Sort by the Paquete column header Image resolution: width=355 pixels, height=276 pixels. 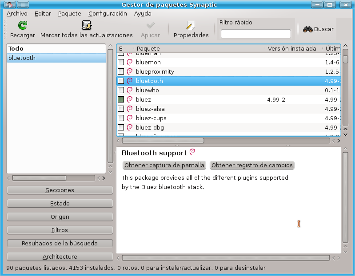point(199,49)
